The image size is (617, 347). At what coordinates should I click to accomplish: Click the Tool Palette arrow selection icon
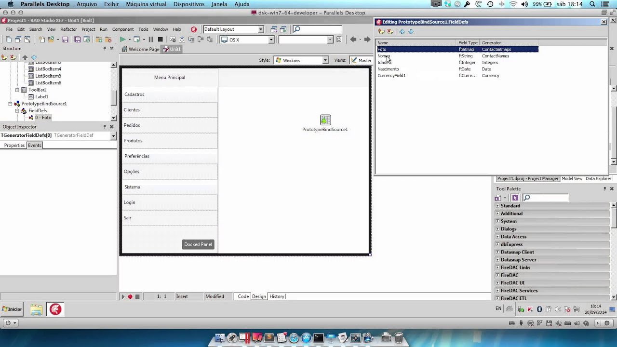pyautogui.click(x=515, y=198)
